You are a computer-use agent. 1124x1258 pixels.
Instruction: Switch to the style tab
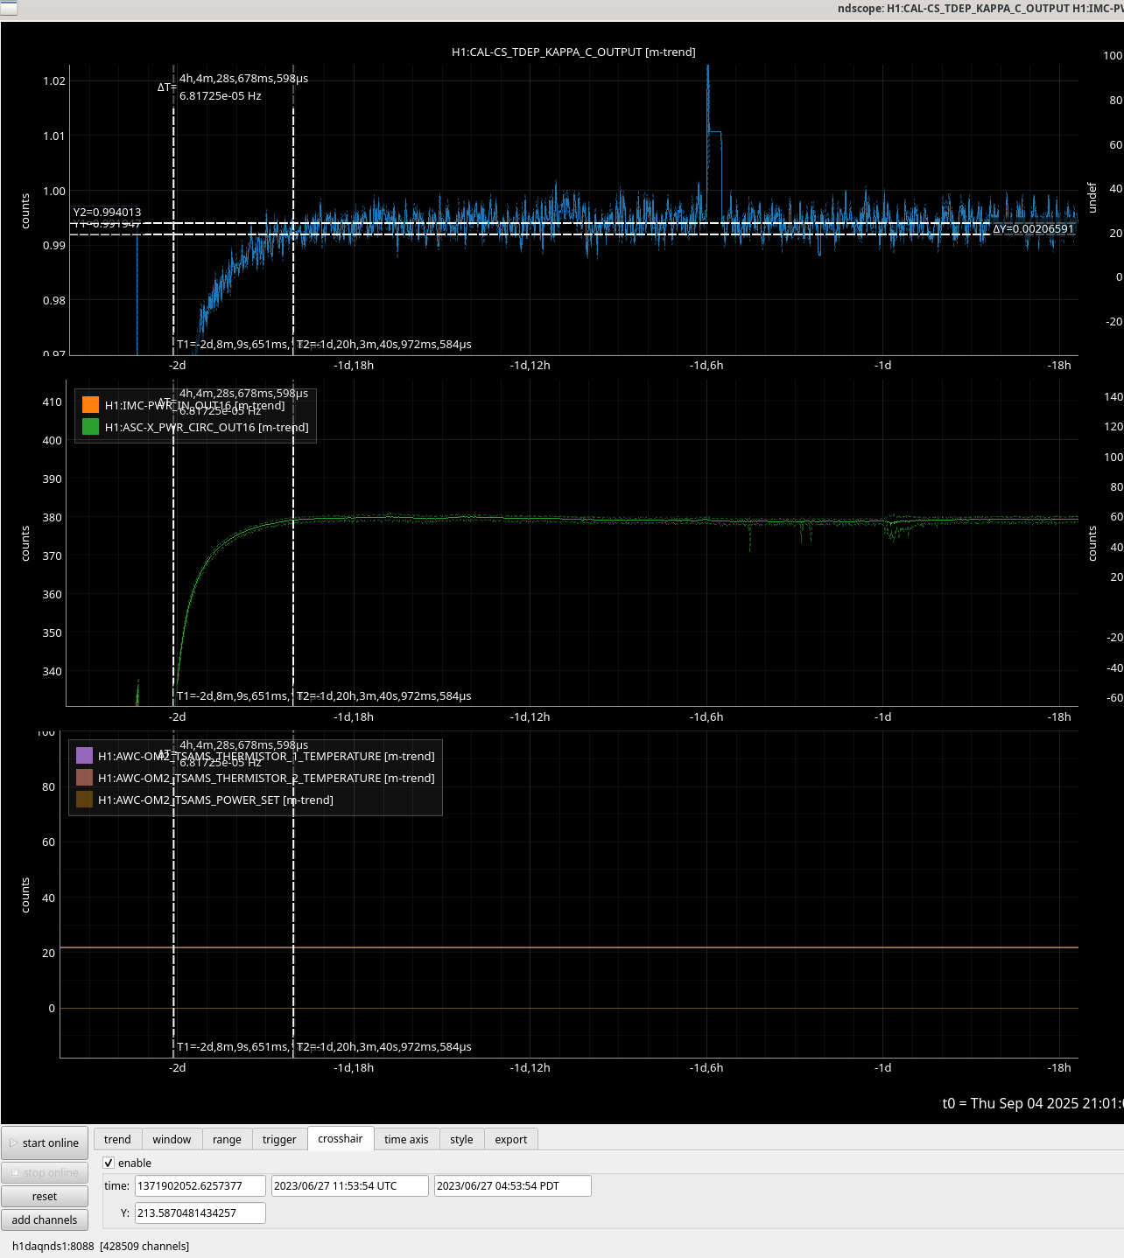coord(461,1139)
